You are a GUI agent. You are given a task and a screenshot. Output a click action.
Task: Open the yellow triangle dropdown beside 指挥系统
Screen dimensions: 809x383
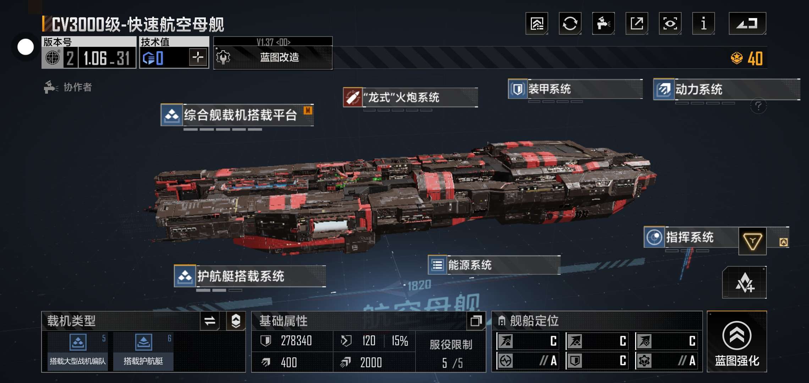pyautogui.click(x=752, y=242)
